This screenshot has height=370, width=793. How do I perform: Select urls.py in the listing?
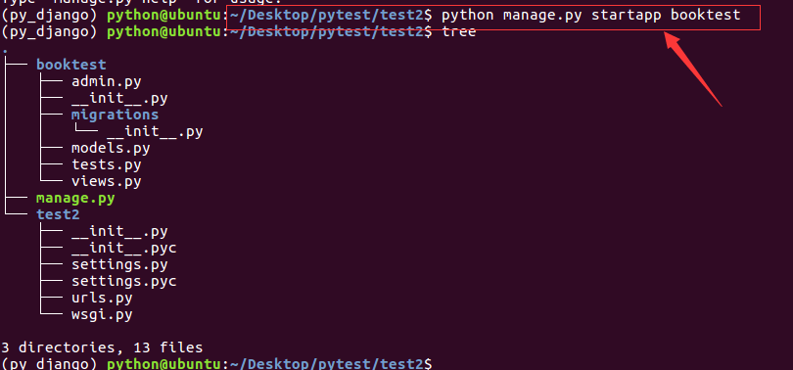click(x=102, y=299)
